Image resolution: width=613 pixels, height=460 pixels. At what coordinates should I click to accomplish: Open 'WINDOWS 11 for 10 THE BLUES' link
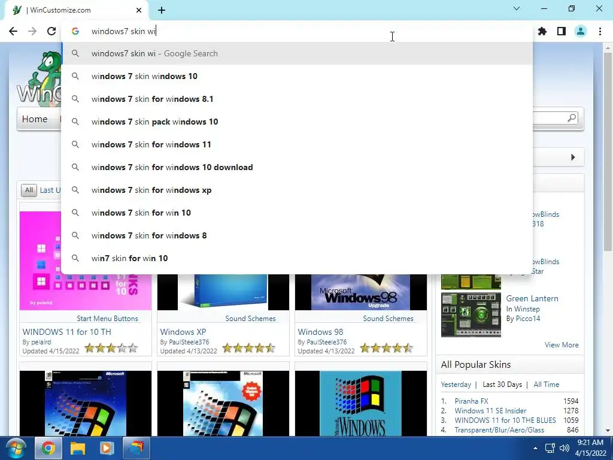505,420
